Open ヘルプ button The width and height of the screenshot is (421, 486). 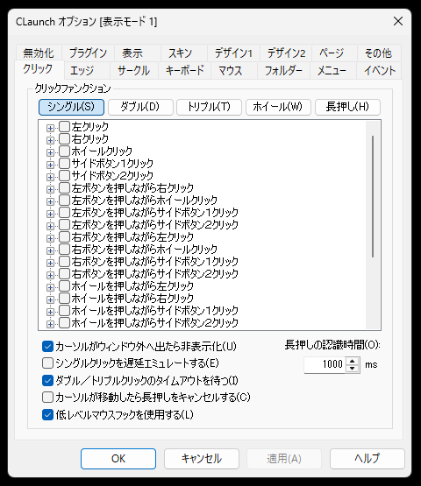[367, 459]
